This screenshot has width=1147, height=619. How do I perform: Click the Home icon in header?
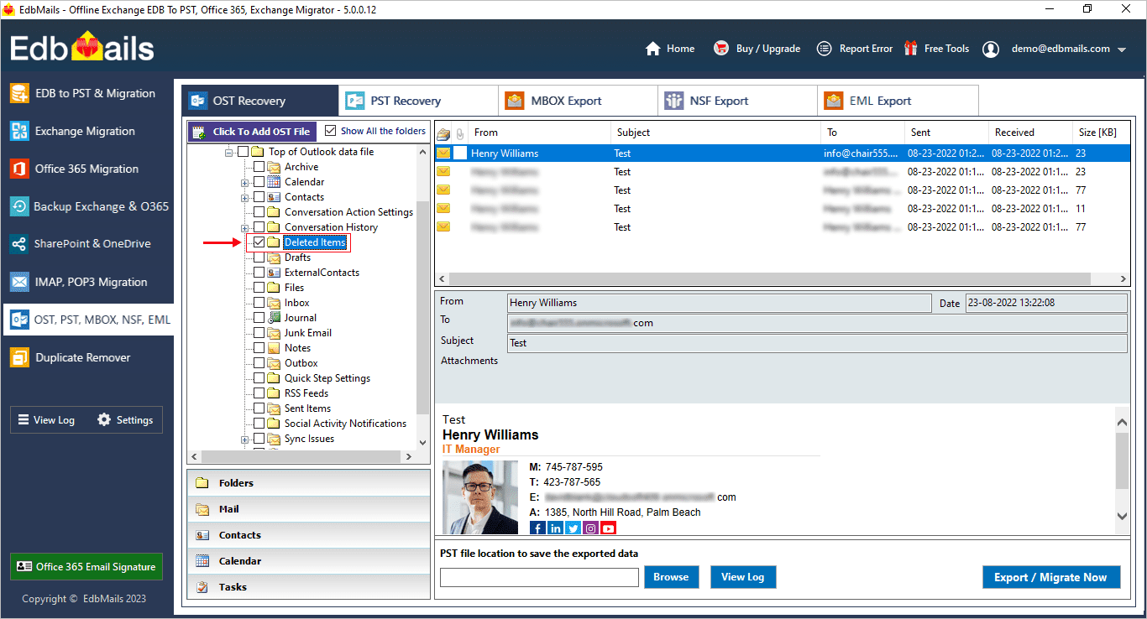pyautogui.click(x=653, y=49)
